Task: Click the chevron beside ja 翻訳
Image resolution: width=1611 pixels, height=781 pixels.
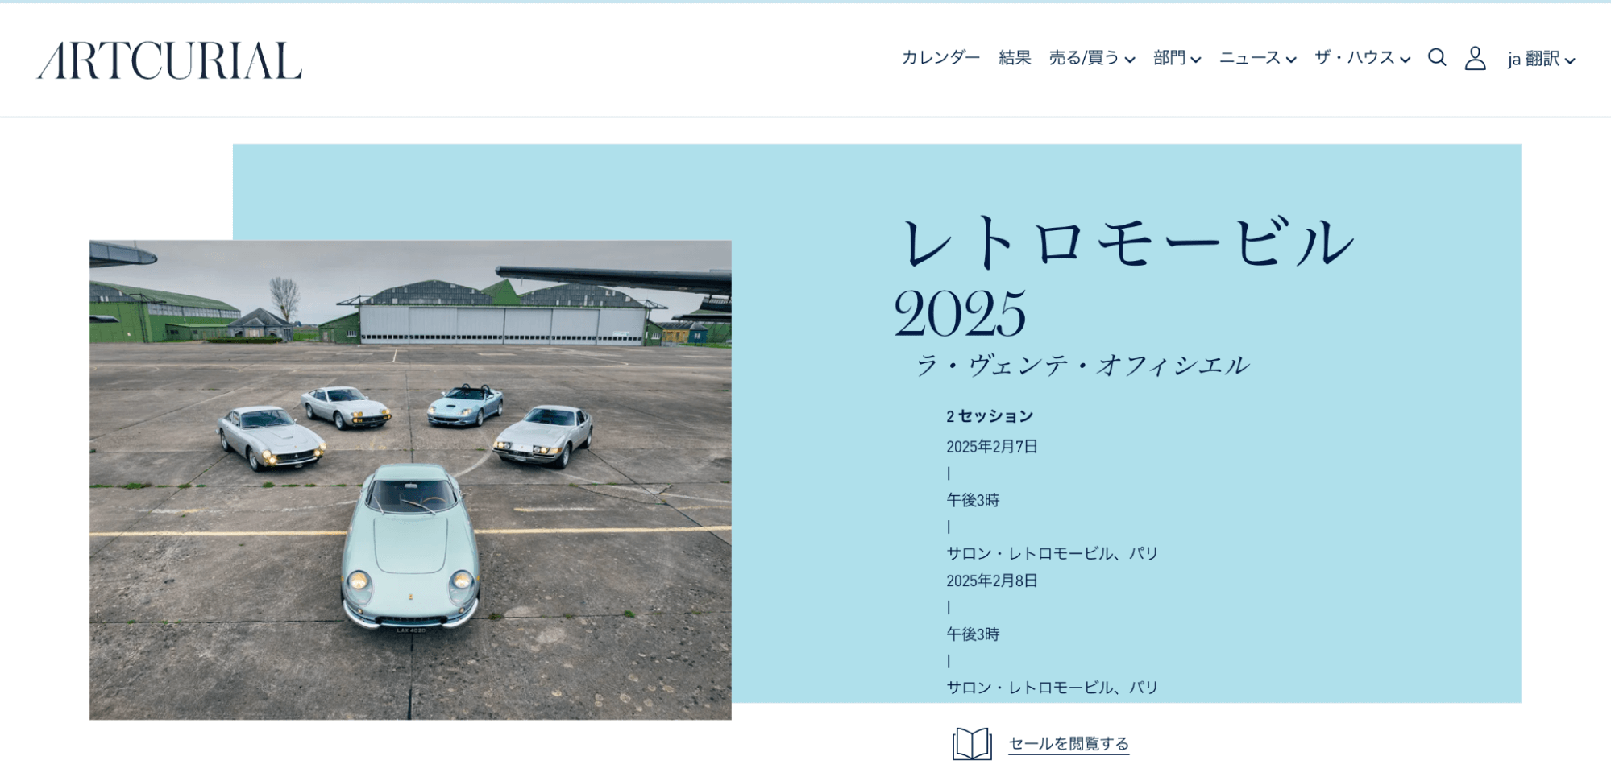Action: [1570, 60]
